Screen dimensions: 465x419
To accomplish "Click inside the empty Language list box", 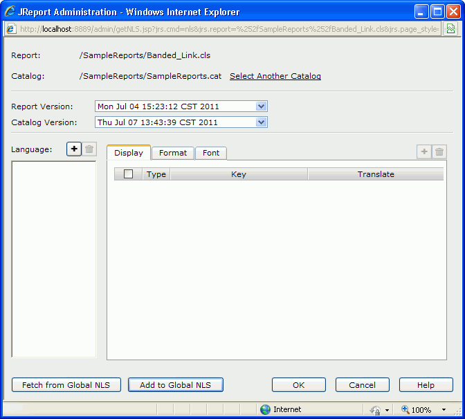I will click(x=54, y=259).
